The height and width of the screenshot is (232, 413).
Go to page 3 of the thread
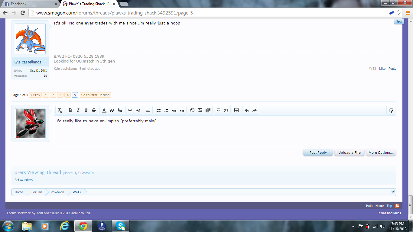60,95
